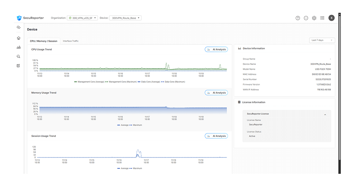Select the CPU / Memory / Session tab

point(44,41)
